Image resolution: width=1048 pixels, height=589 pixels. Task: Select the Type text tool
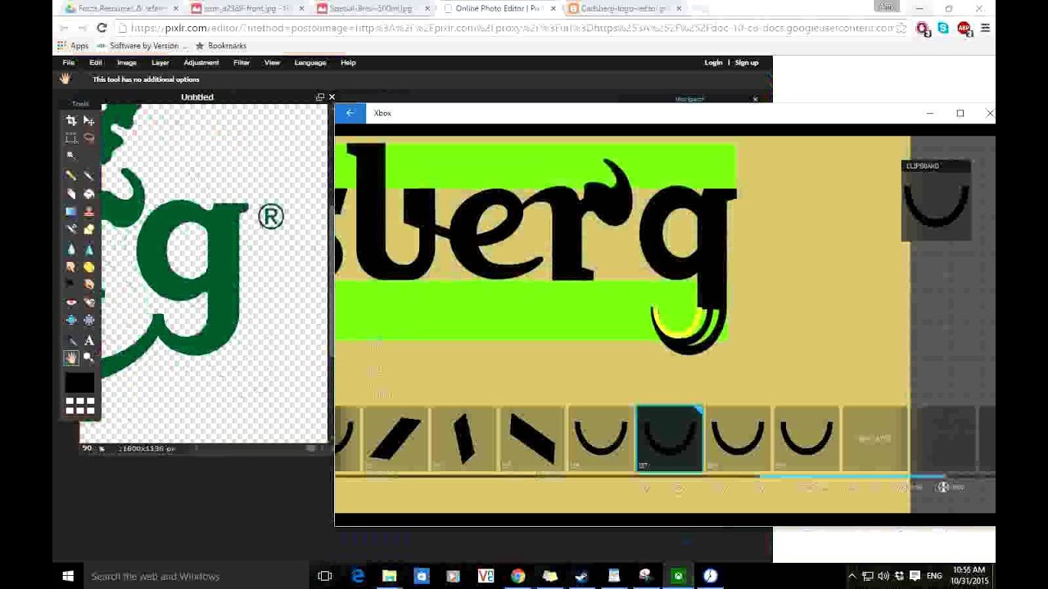point(88,340)
